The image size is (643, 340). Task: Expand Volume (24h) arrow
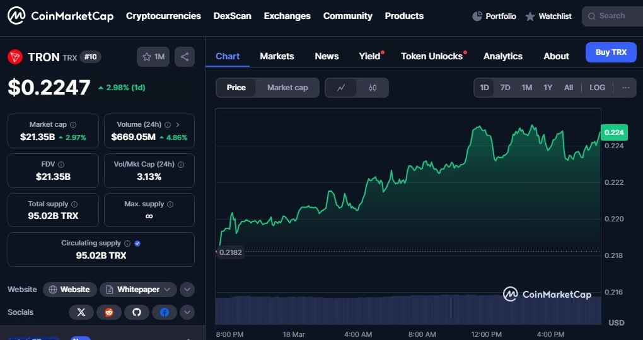pyautogui.click(x=178, y=125)
